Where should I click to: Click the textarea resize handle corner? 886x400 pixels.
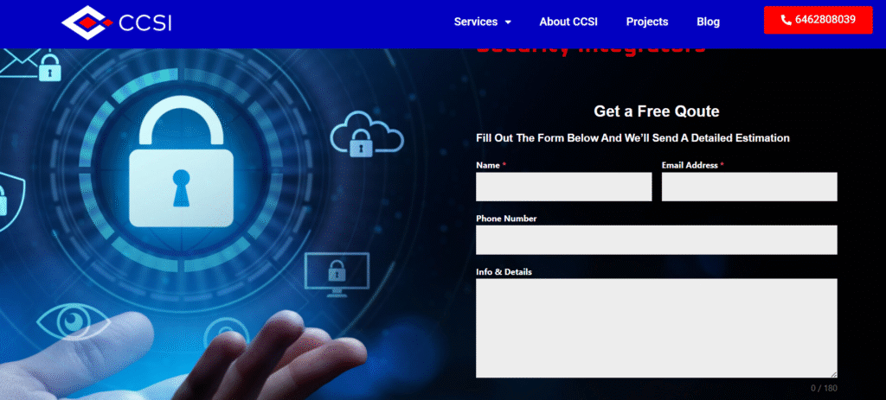pyautogui.click(x=833, y=373)
